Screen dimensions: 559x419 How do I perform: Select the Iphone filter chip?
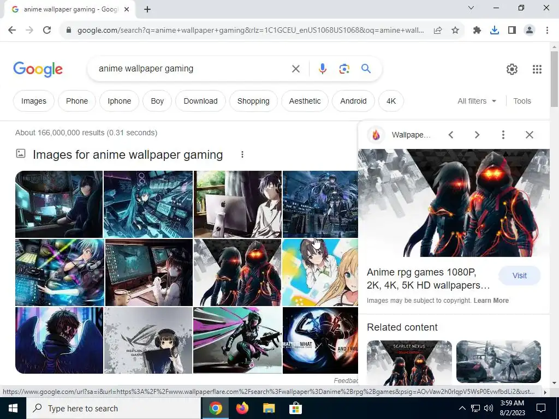(119, 101)
